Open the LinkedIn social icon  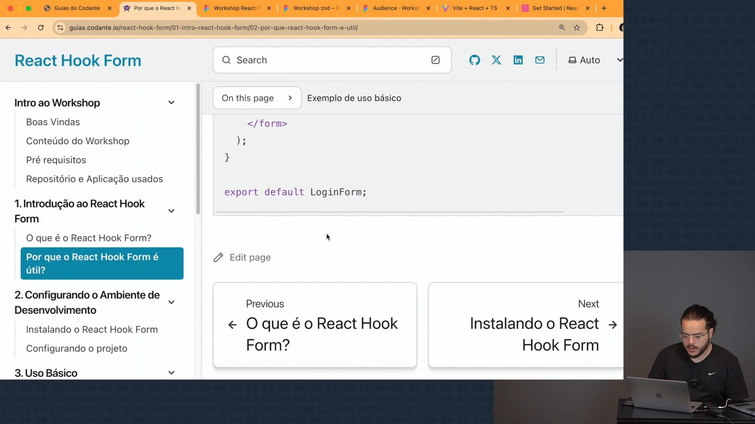pyautogui.click(x=518, y=60)
